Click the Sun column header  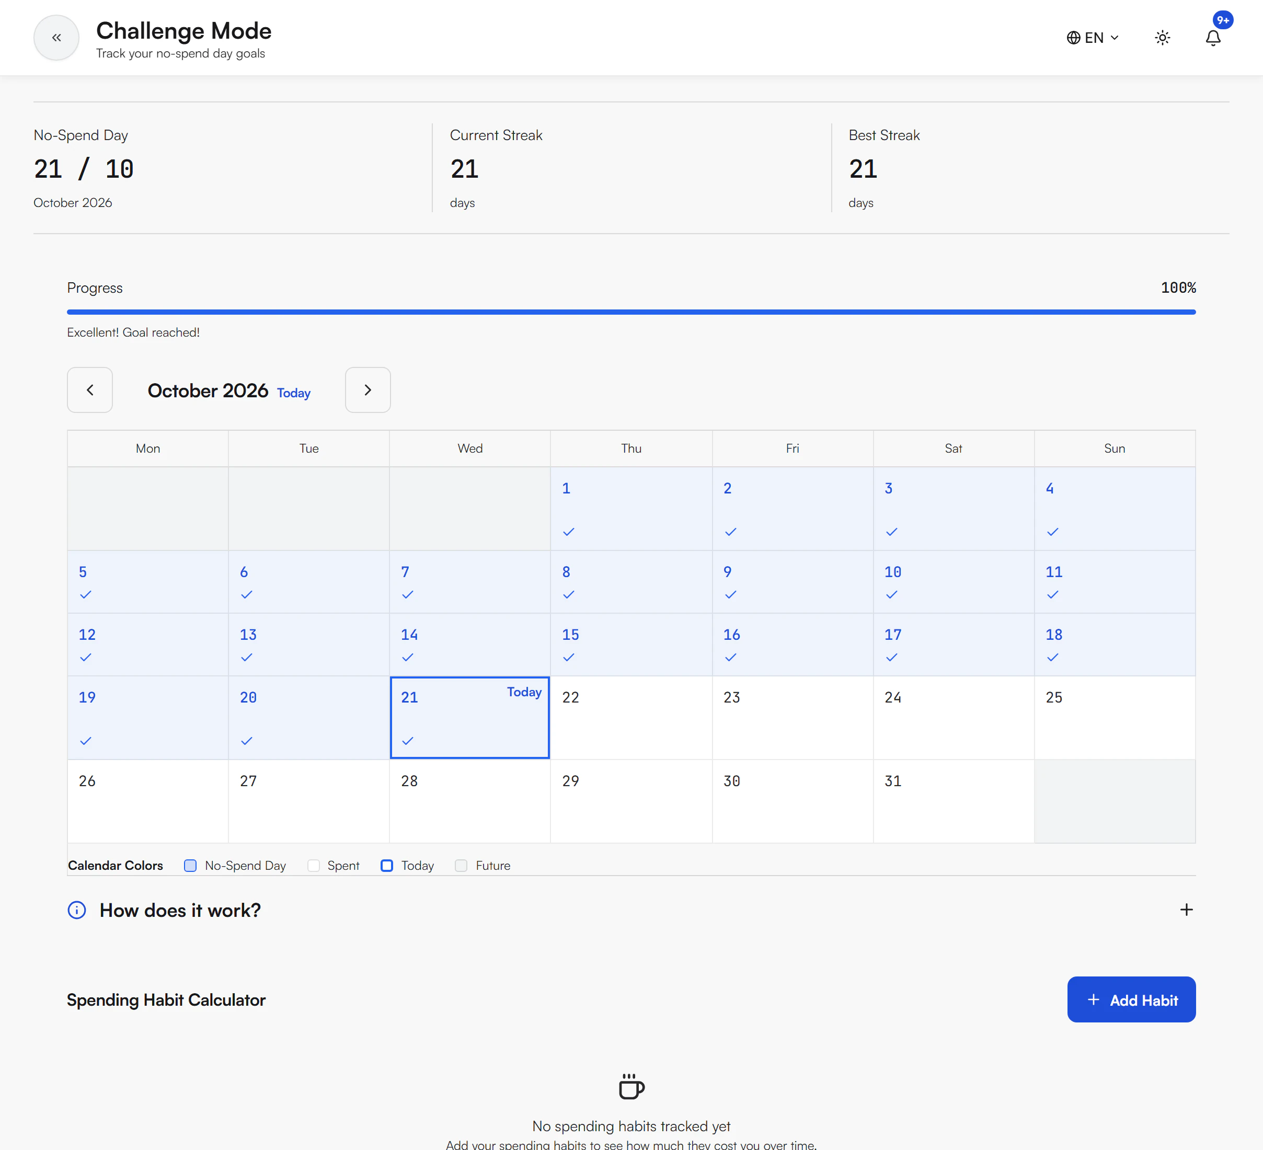(x=1115, y=448)
